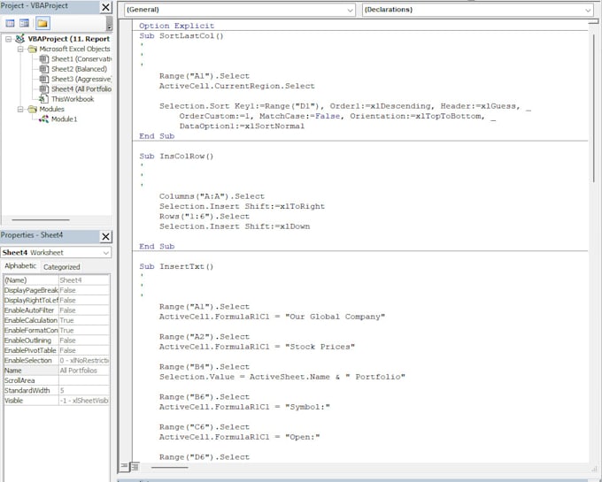Click the EnableAutoFilter property value

(x=84, y=310)
